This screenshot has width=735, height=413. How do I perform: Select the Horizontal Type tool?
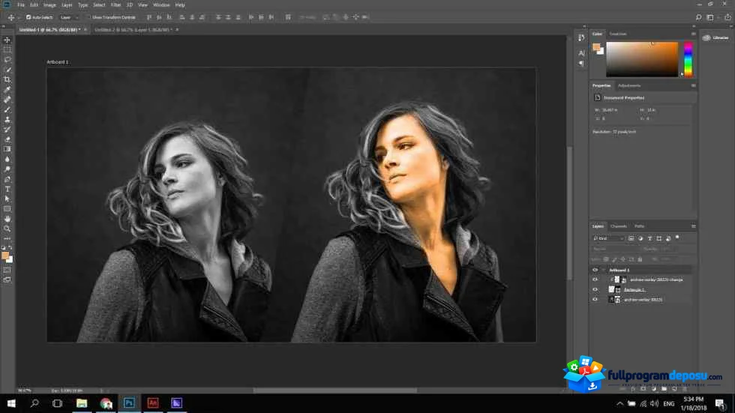pos(7,189)
